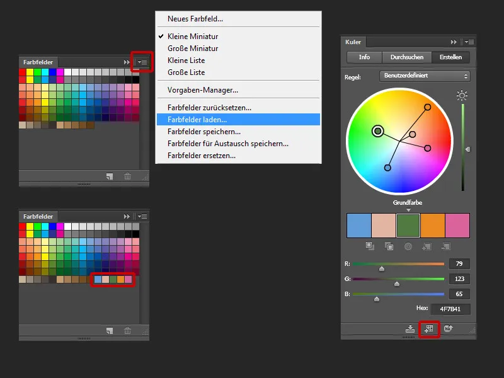This screenshot has width=504, height=378.
Task: Click the B value field showing 65
Action: (x=459, y=294)
